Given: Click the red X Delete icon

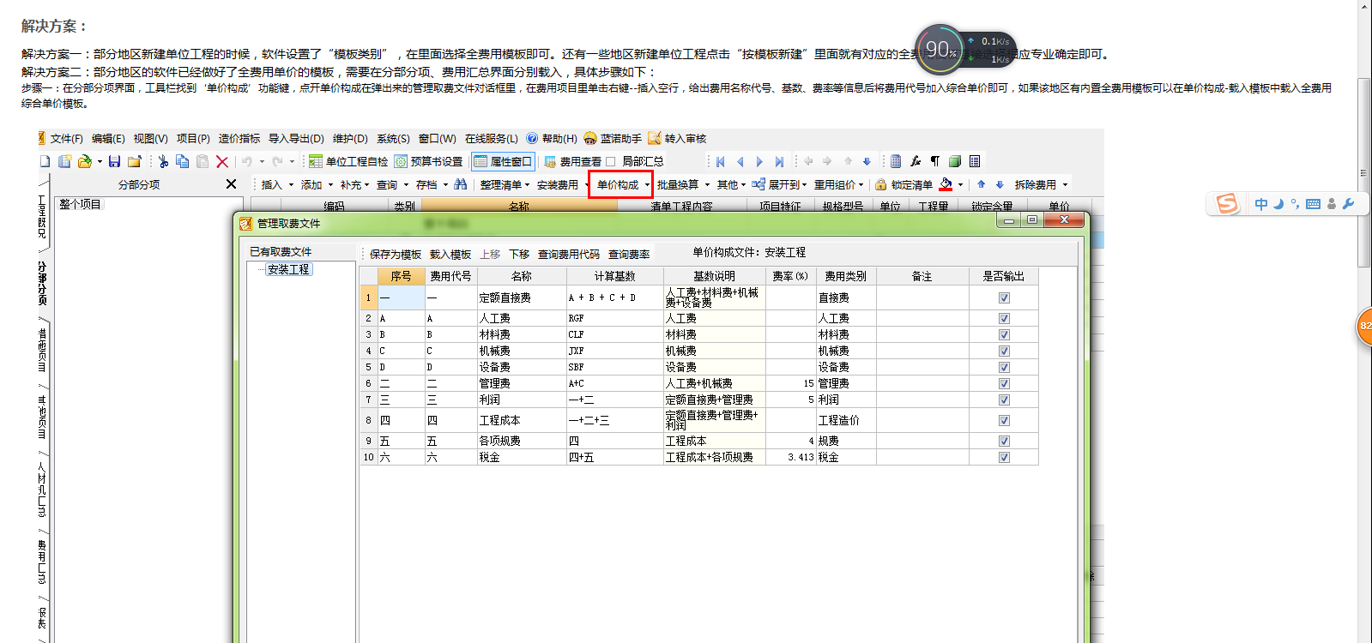Looking at the screenshot, I should coord(222,161).
